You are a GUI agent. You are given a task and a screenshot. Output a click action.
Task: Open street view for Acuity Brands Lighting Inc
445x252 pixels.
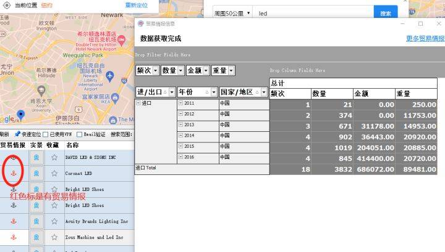click(37, 221)
